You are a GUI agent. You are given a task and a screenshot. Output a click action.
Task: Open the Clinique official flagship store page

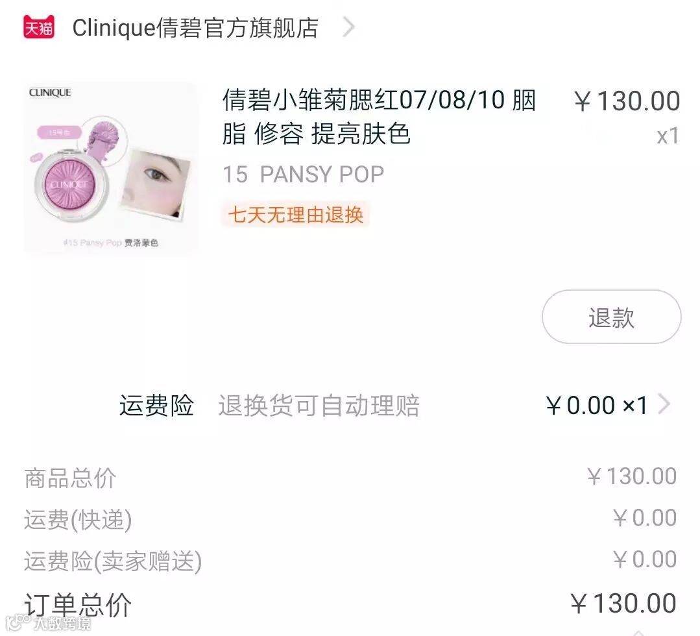(195, 28)
